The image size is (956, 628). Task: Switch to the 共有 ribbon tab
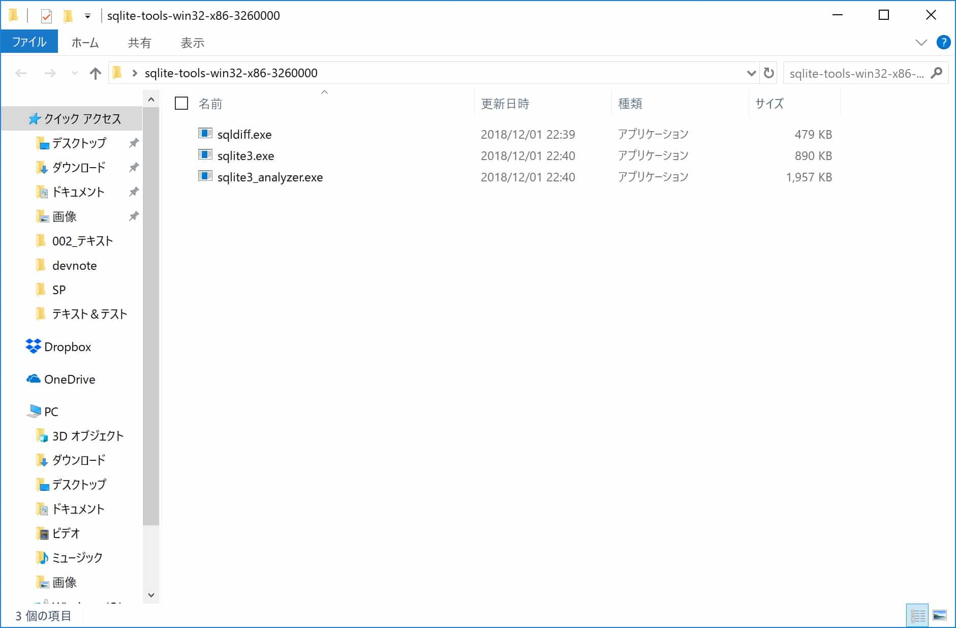[x=139, y=43]
